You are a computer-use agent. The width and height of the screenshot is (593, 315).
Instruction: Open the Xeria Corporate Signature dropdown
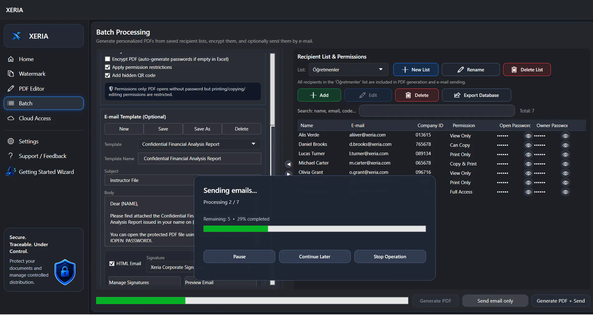pyautogui.click(x=170, y=267)
